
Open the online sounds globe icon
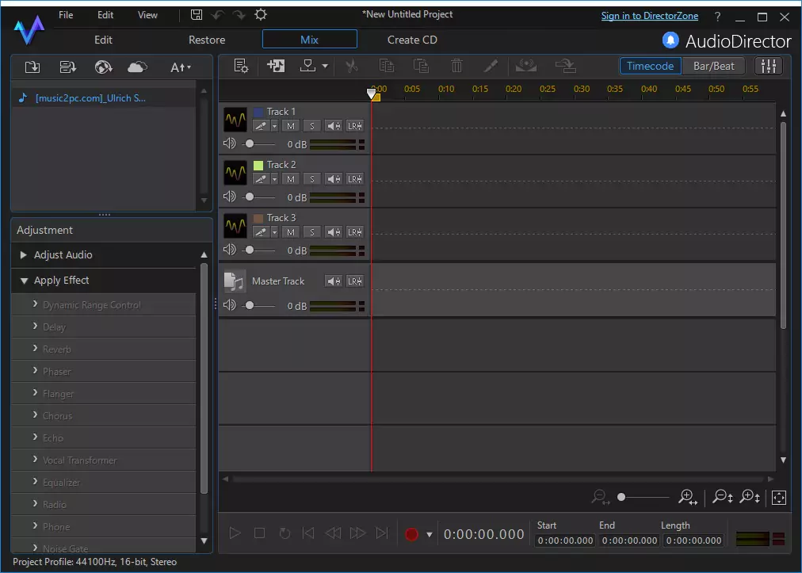pos(103,67)
